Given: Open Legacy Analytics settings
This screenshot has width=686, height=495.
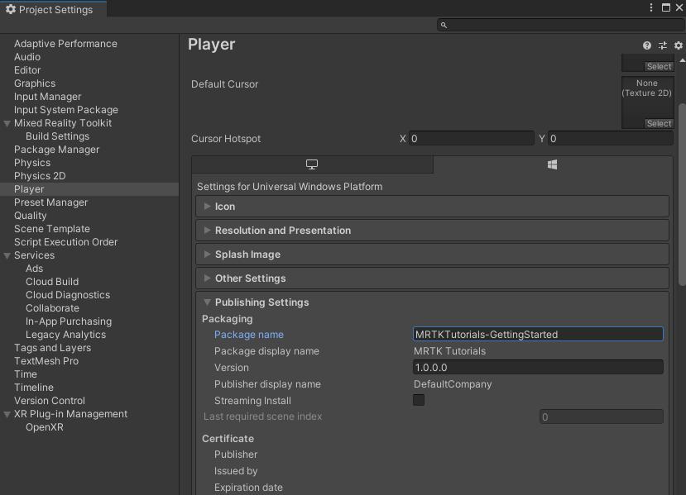Looking at the screenshot, I should tap(65, 335).
